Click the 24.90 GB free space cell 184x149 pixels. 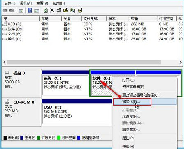click(x=167, y=39)
